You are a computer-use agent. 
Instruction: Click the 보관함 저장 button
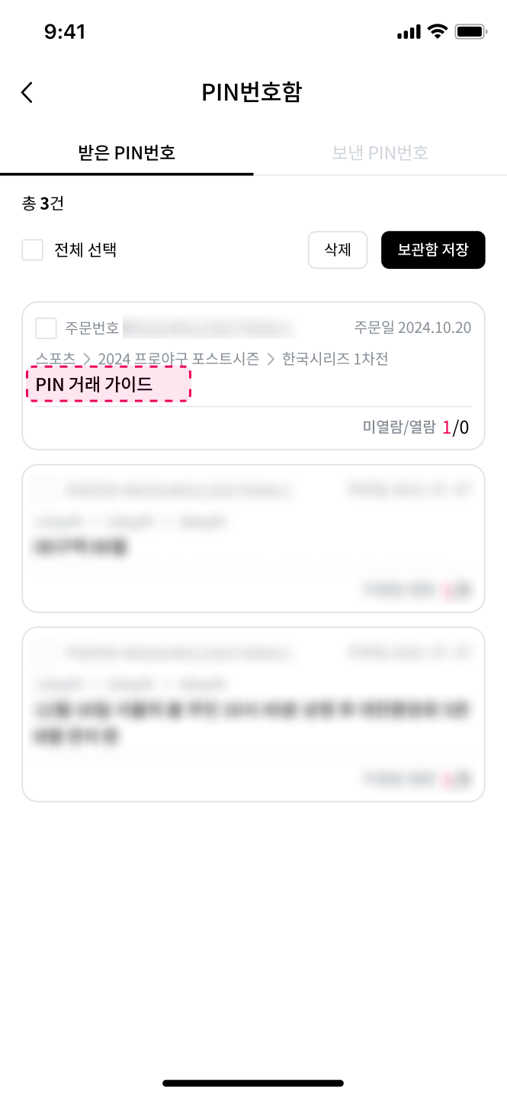click(433, 250)
